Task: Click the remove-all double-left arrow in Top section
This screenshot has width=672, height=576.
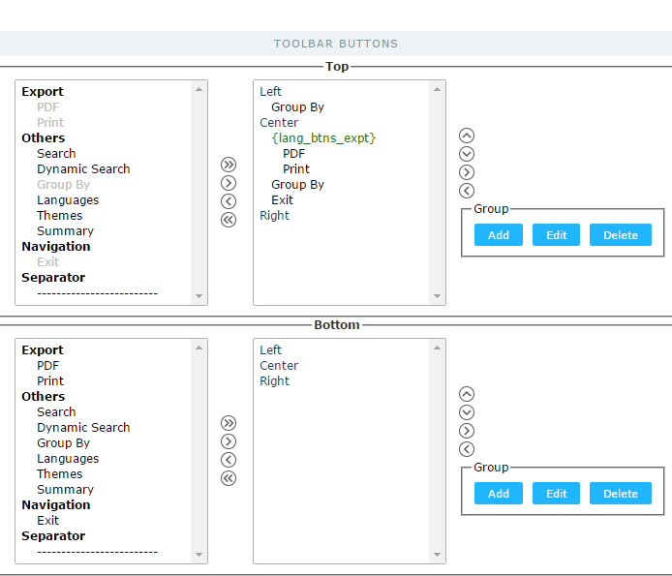Action: 229,220
